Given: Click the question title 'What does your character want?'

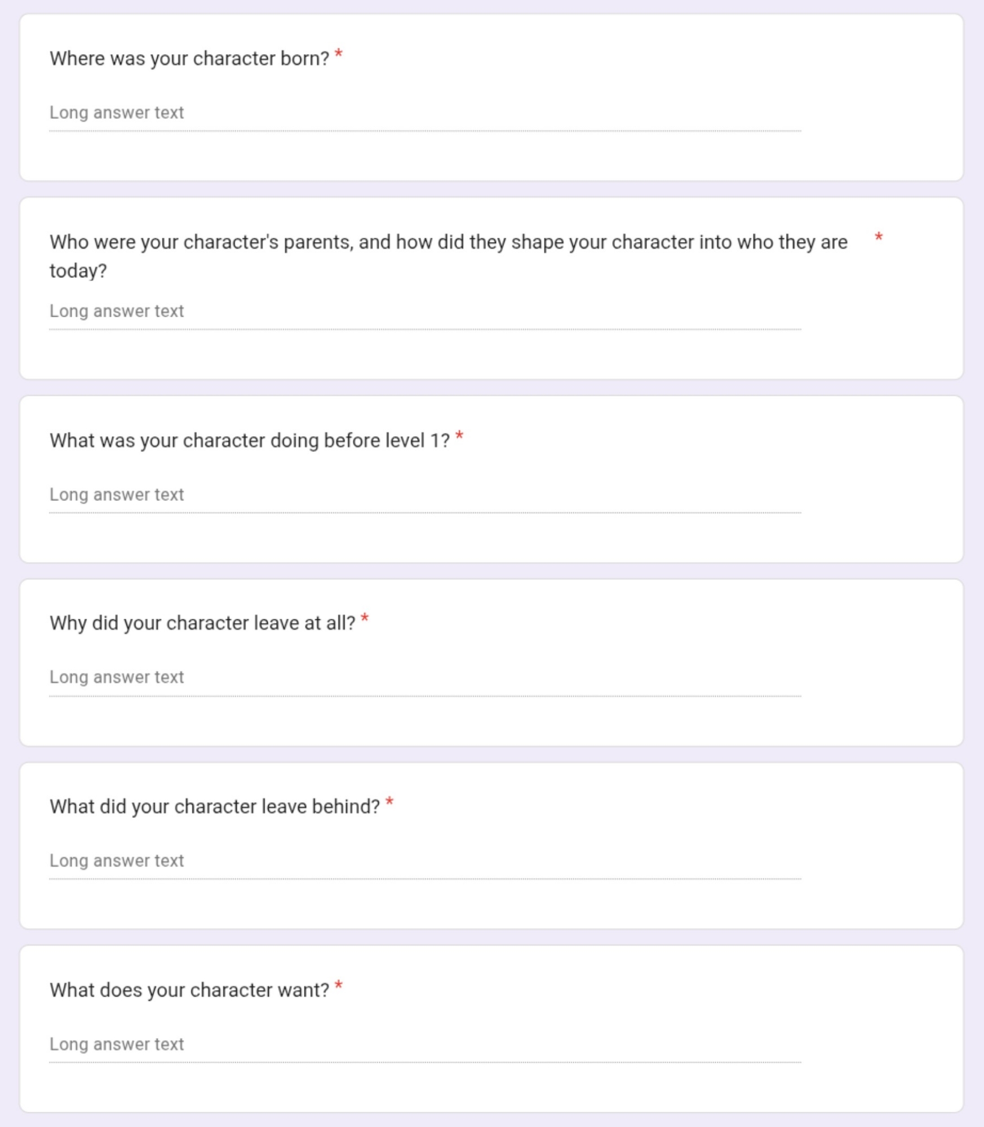Looking at the screenshot, I should coord(189,990).
